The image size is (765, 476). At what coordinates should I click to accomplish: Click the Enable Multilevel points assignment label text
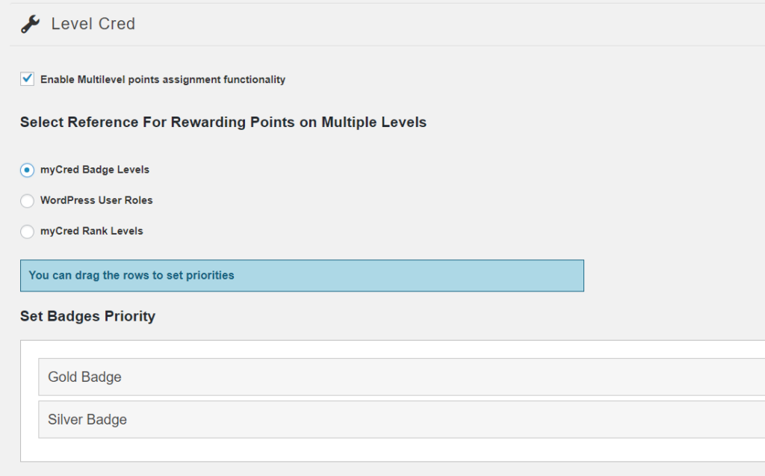163,79
